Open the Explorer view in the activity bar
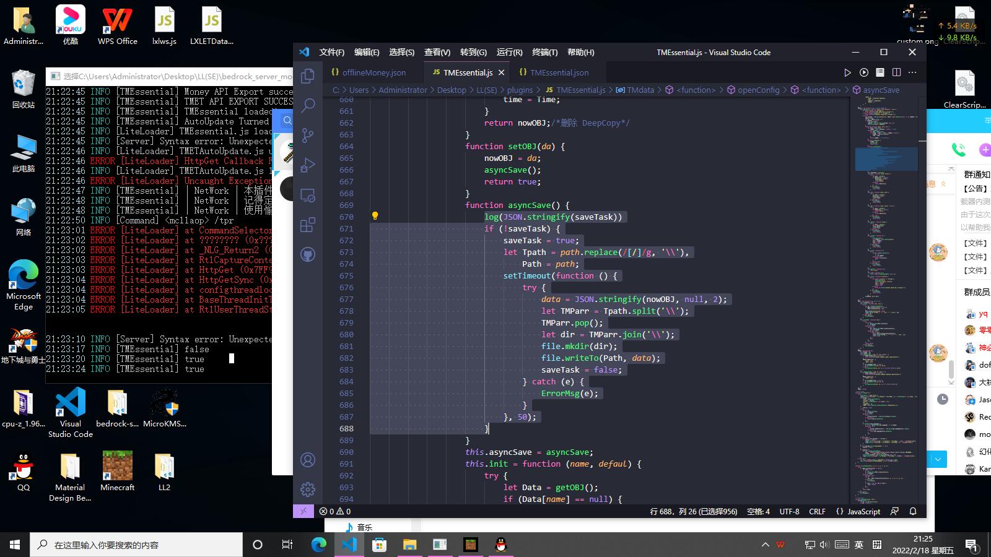 [308, 75]
